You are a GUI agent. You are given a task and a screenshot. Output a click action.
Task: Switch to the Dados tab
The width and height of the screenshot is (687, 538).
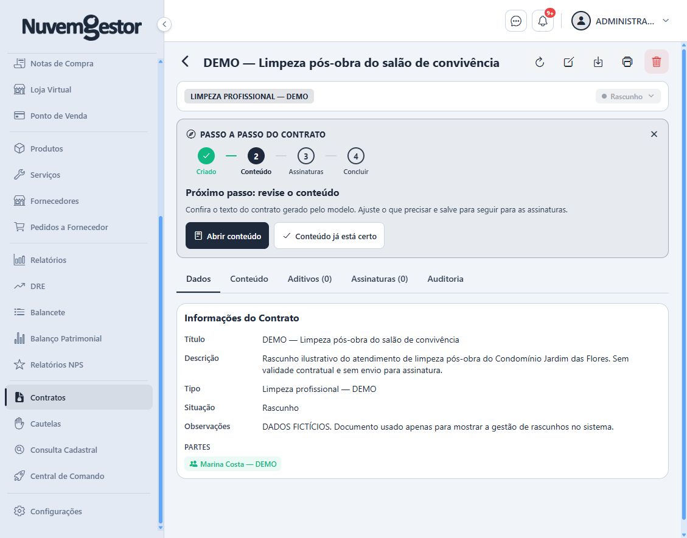198,279
